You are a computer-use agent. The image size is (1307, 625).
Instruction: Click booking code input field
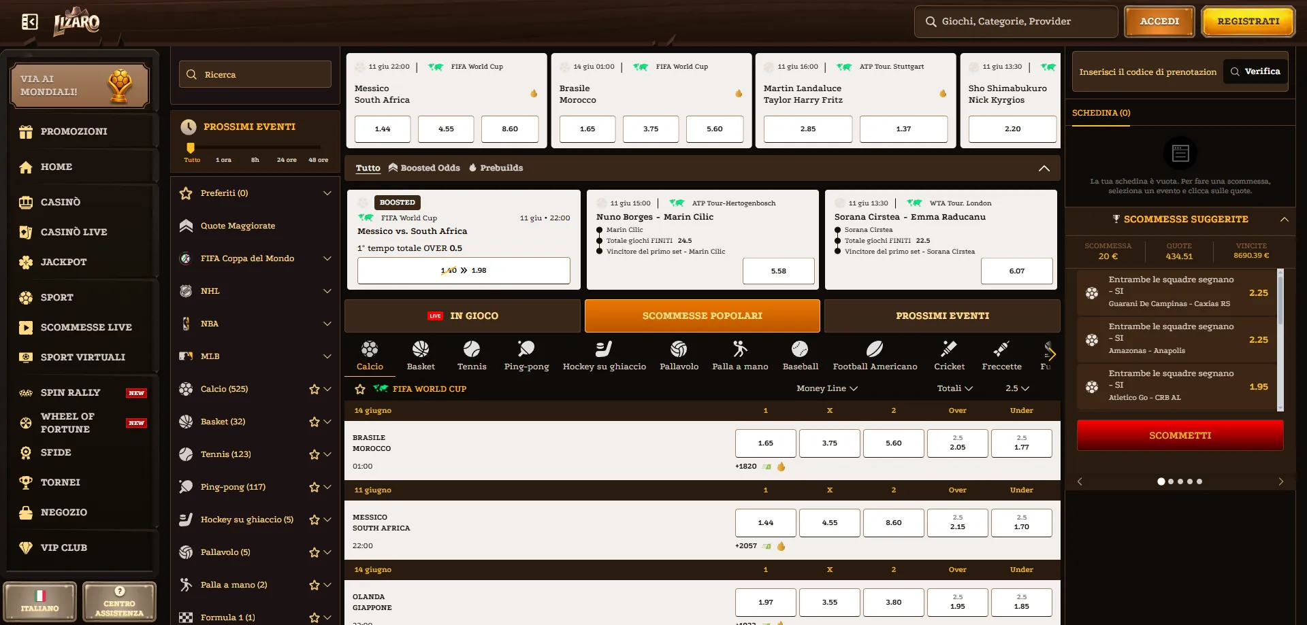pyautogui.click(x=1148, y=71)
